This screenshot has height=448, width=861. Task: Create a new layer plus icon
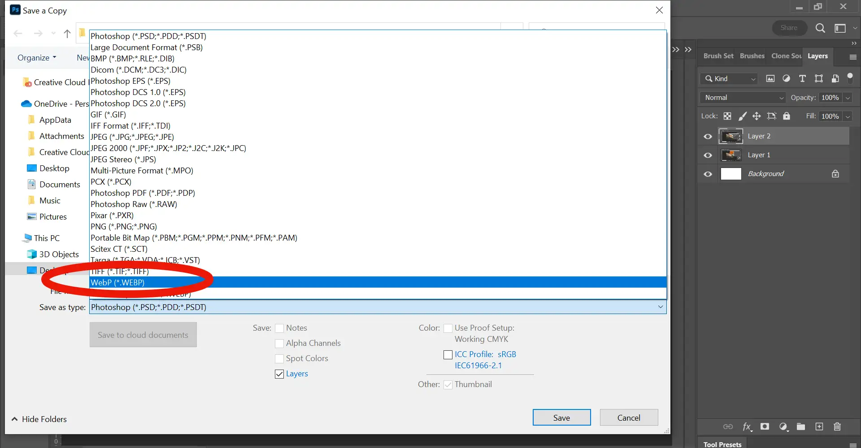tap(819, 426)
